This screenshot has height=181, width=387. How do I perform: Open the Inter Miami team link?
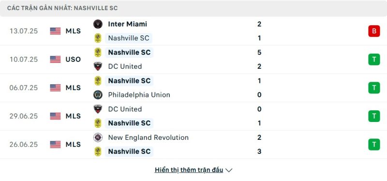point(128,24)
